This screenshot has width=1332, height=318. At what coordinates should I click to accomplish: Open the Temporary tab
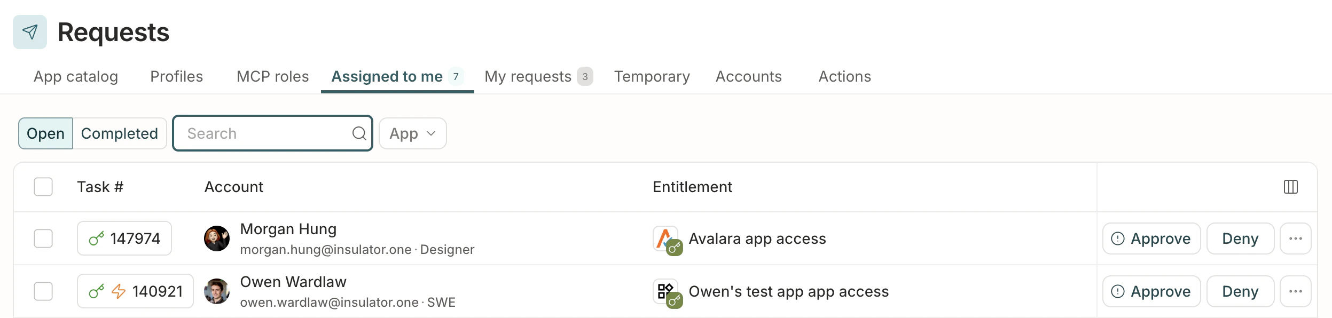click(651, 76)
